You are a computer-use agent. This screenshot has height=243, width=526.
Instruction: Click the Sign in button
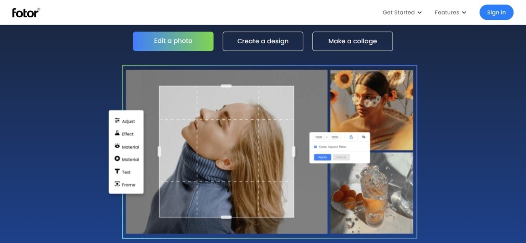coord(496,13)
